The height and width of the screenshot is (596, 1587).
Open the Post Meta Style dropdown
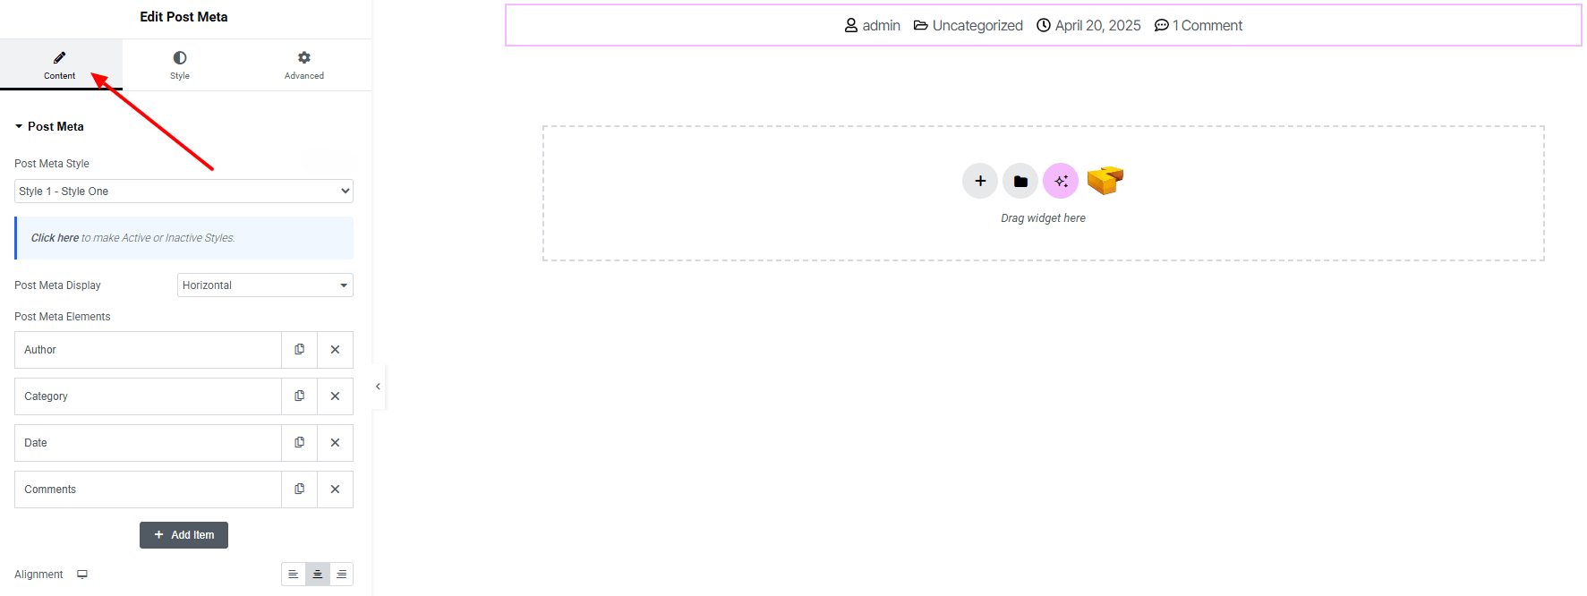[183, 192]
